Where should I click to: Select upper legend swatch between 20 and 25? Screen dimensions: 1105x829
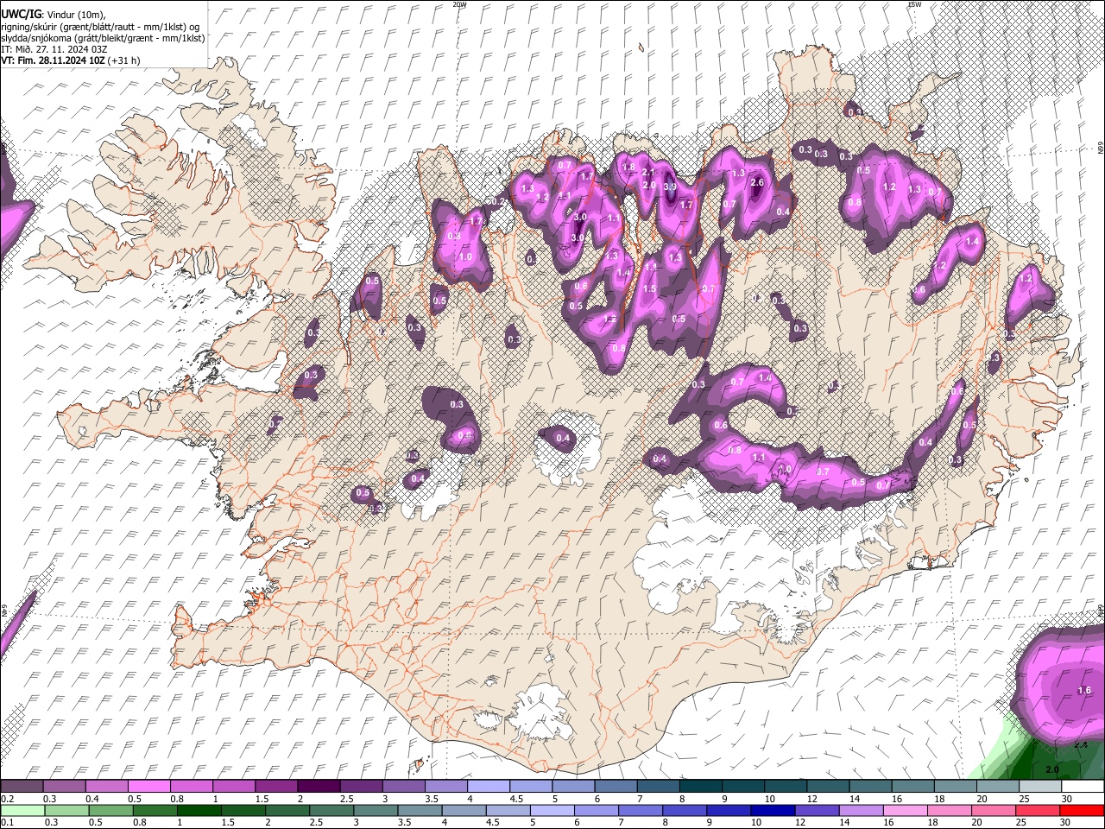point(998,786)
